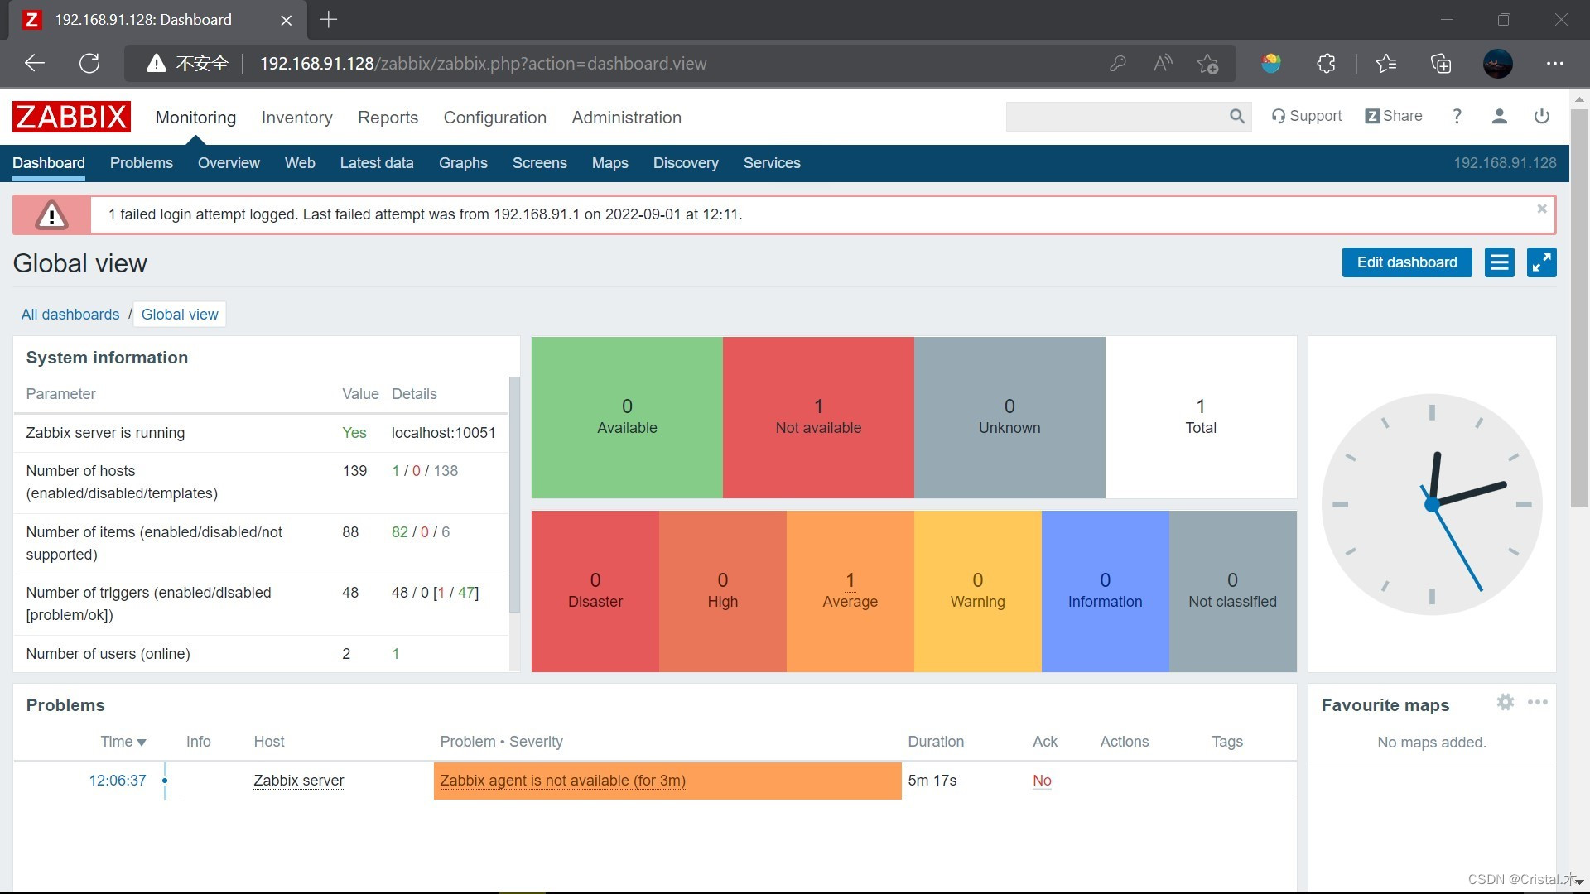Screen dimensions: 1590x894
Task: Open the user profile icon
Action: tap(1499, 117)
